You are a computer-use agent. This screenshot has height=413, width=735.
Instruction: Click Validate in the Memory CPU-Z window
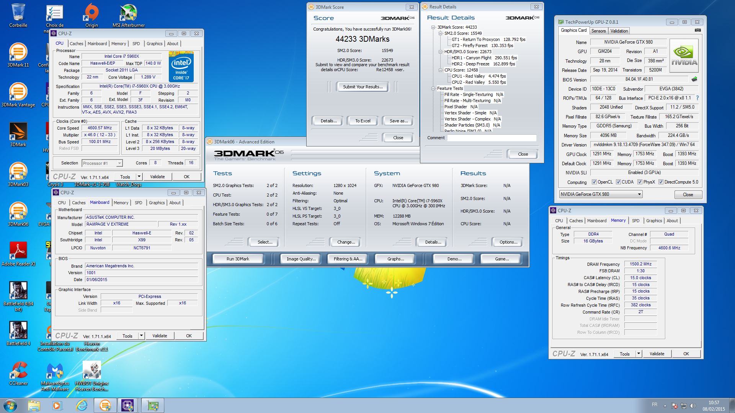[x=657, y=354]
